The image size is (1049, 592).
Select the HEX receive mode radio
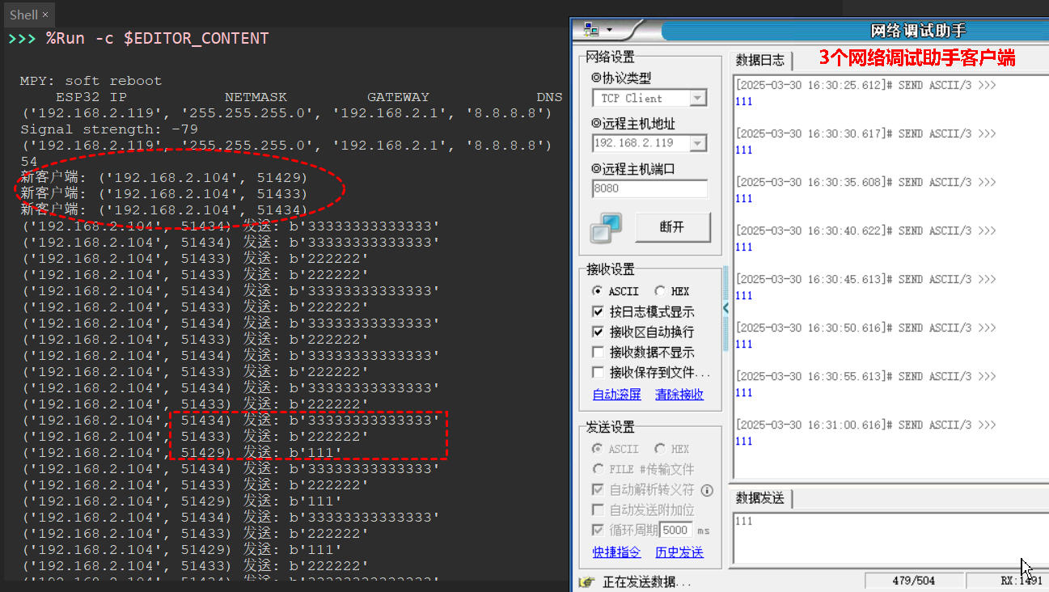(660, 291)
